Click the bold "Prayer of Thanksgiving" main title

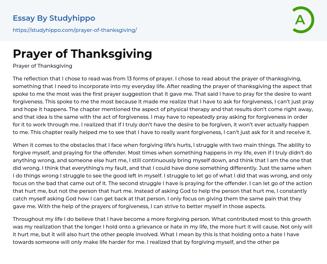(82, 54)
